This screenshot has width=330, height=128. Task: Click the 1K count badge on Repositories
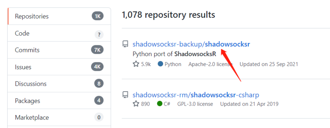tap(98, 16)
